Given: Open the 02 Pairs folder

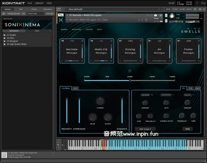Looking at the screenshot, I should [11, 38].
